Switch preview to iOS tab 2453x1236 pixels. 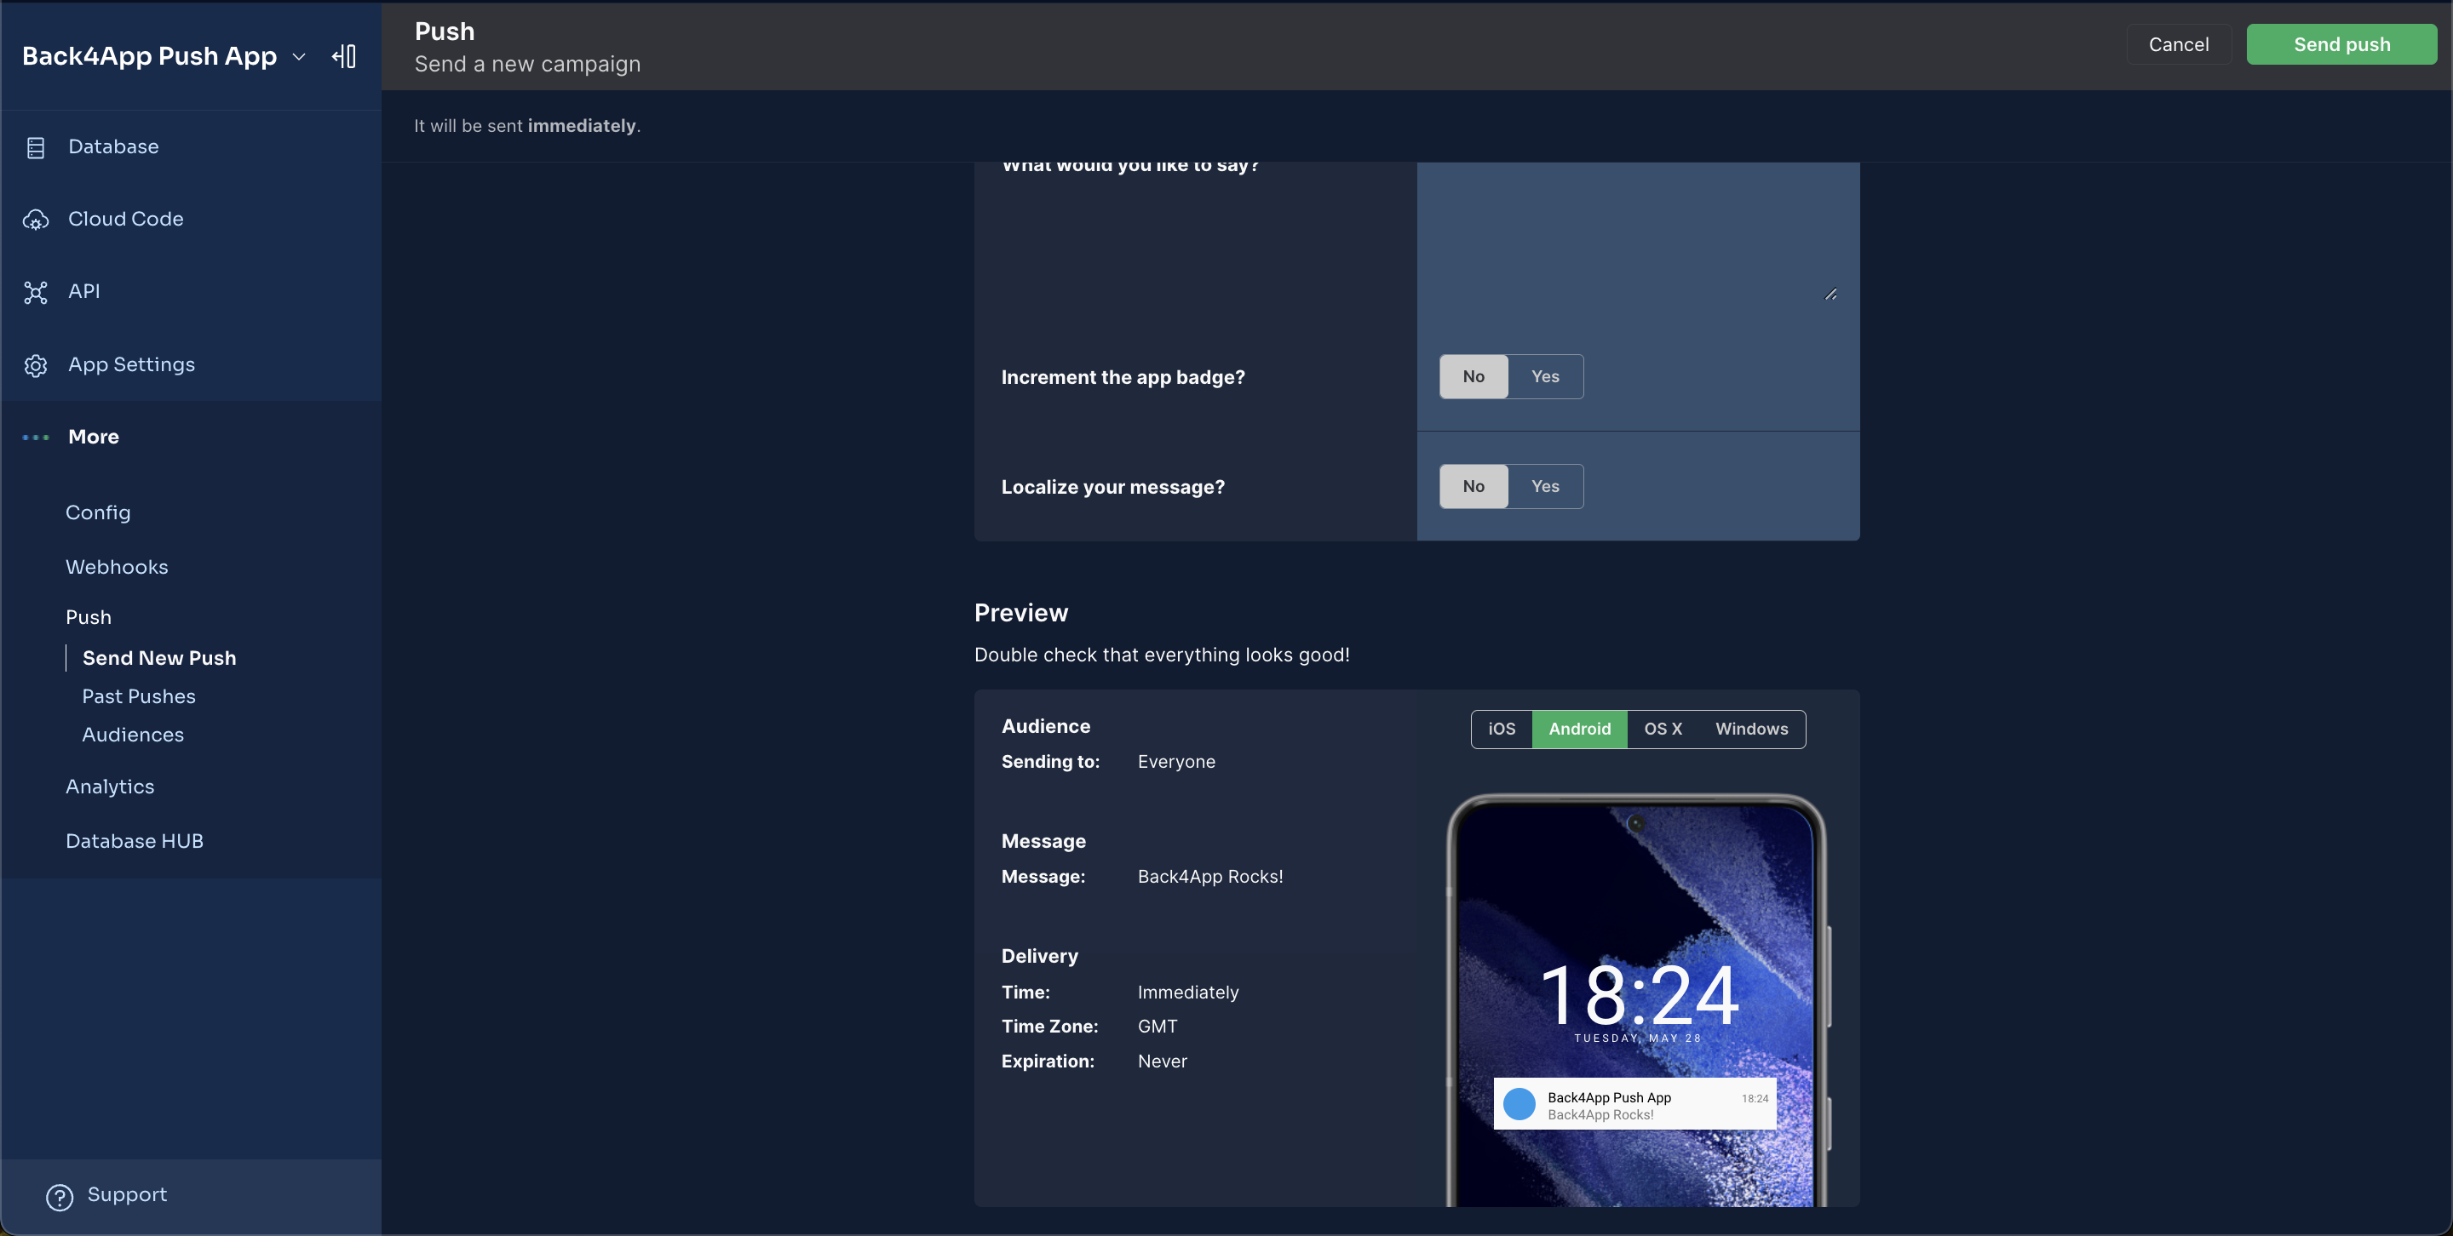tap(1502, 729)
